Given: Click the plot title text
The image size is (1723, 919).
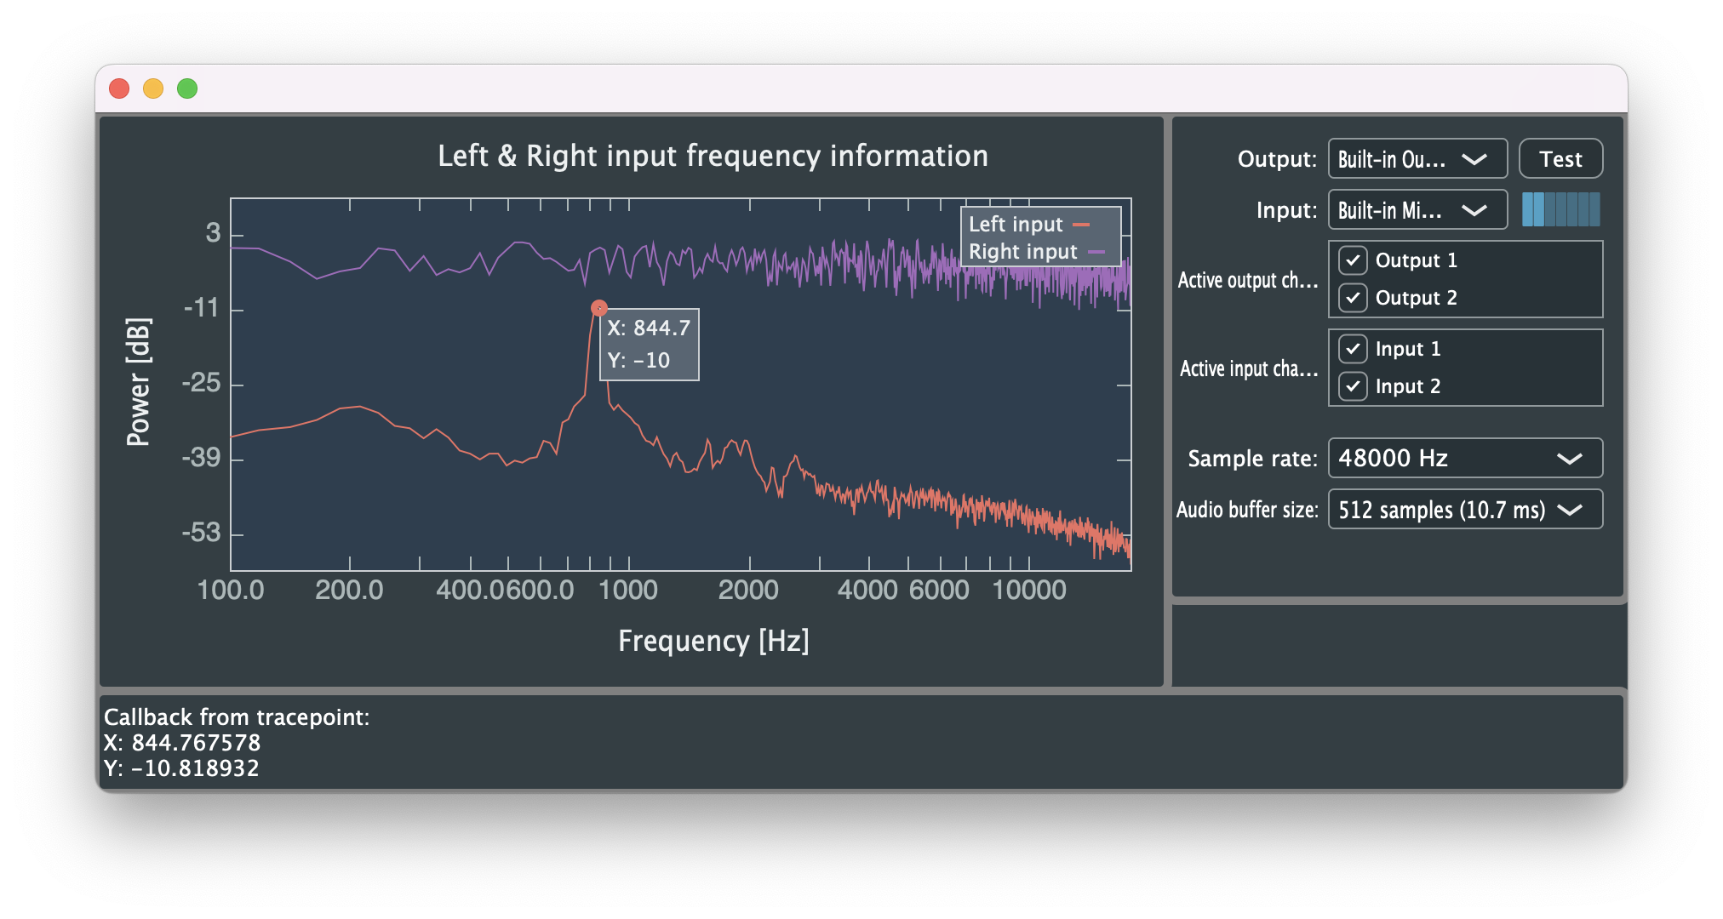Looking at the screenshot, I should [x=713, y=157].
